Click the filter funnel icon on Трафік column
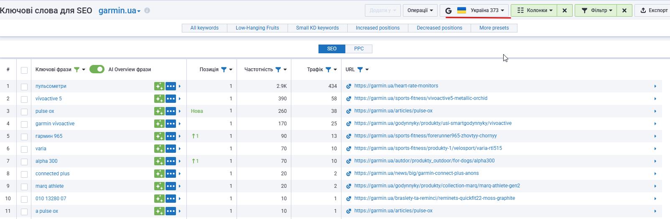This screenshot has width=670, height=219. [x=329, y=70]
